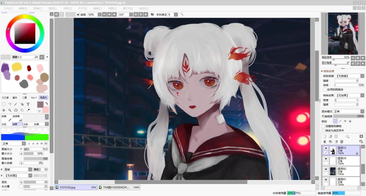Enable 指定为选区样本 option

[x=323, y=131]
